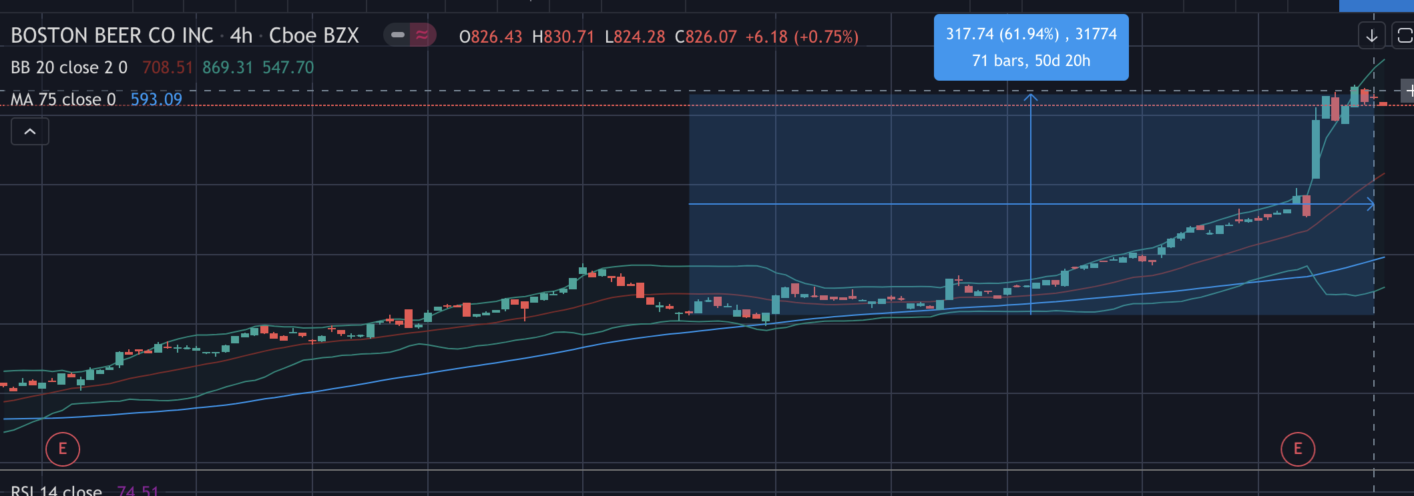1414x496 pixels.
Task: Click the close price C826.07
Action: coord(706,37)
